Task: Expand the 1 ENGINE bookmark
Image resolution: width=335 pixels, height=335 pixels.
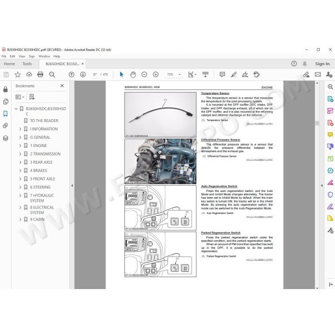Action: tap(20, 145)
